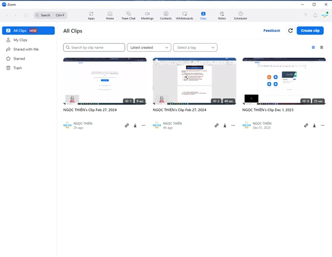
Task: Copy link of the 49 sec clip
Action: click(217, 125)
